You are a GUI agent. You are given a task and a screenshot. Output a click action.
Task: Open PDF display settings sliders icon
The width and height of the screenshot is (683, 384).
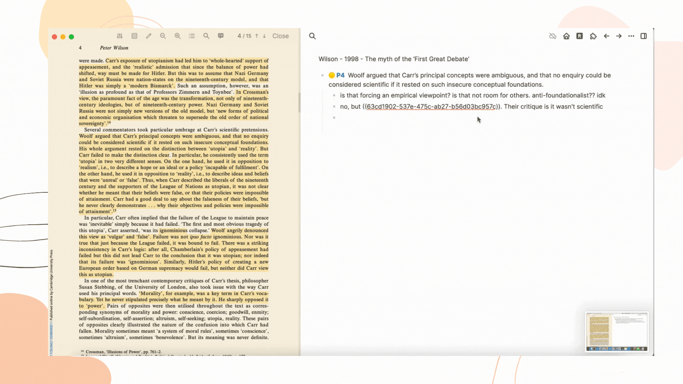pos(120,36)
